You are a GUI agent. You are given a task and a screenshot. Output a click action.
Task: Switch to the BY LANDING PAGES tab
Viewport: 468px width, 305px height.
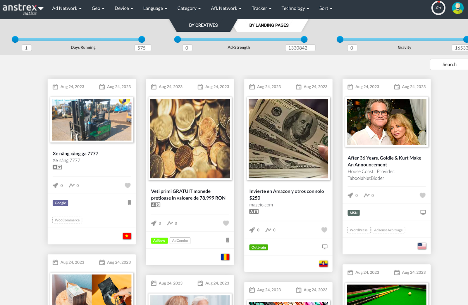(269, 25)
